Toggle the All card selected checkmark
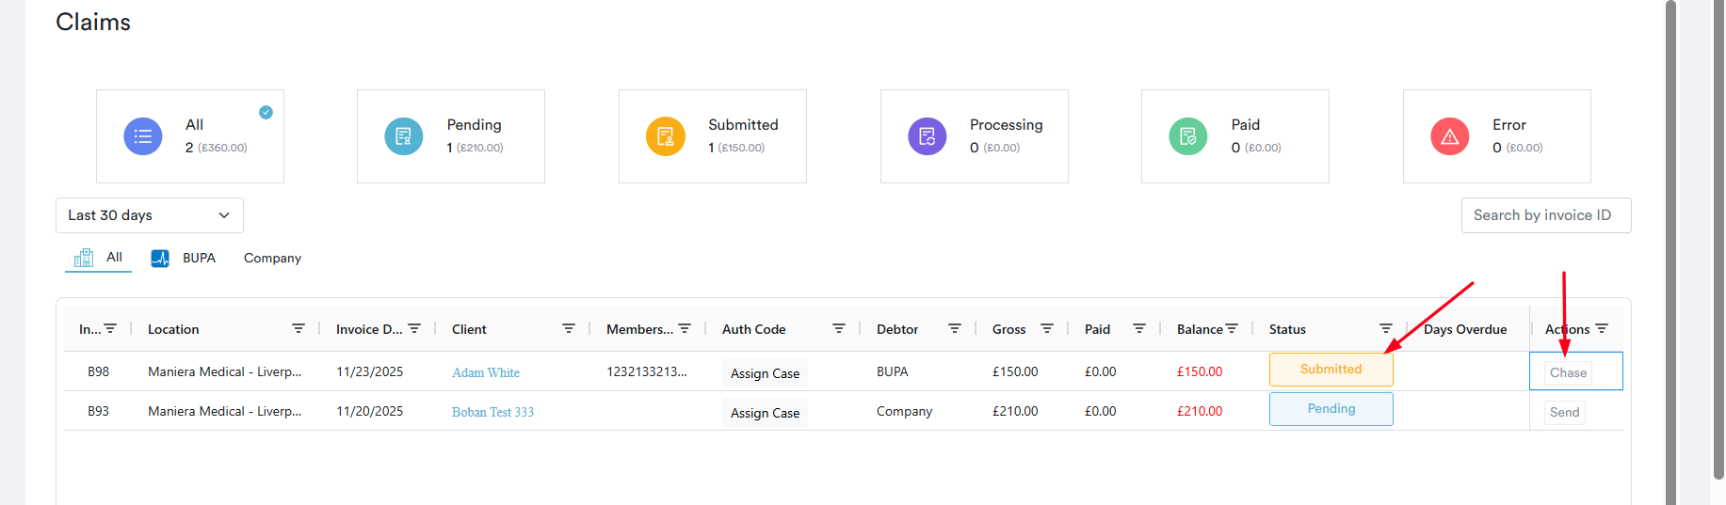Screen dimensions: 1726x505 (266, 112)
